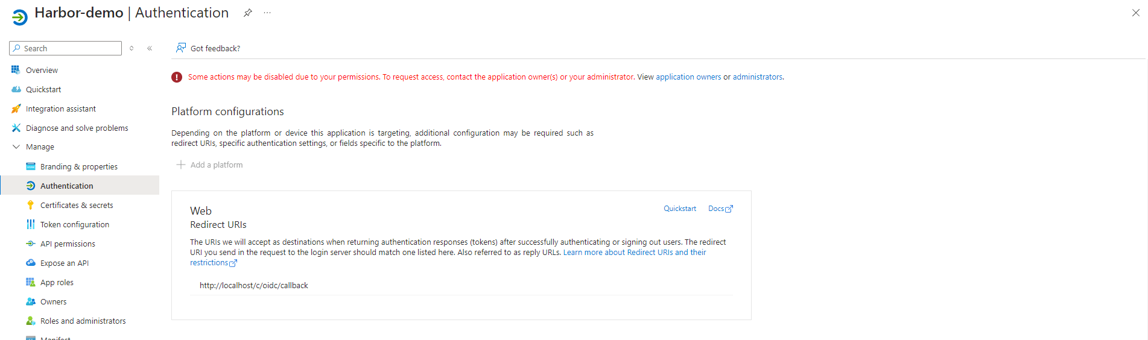Click the Authentication arrow icon in sidebar
Viewport: 1148px width, 340px height.
[31, 186]
